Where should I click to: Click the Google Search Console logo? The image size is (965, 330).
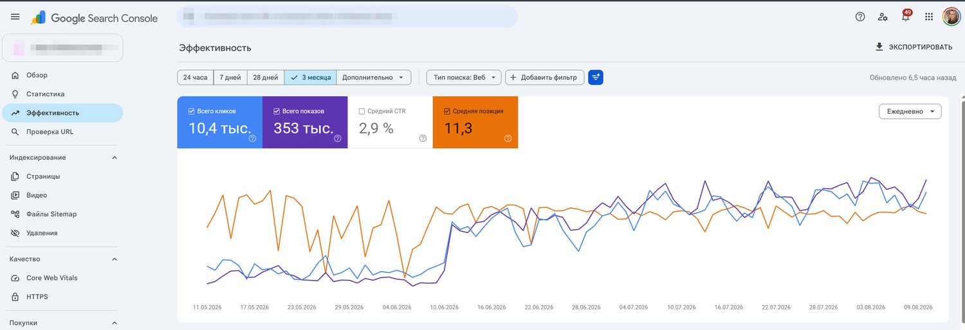(x=94, y=18)
